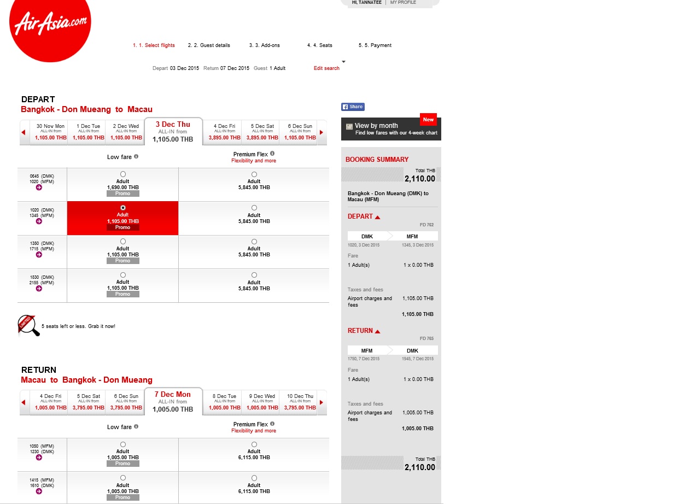Open flight details icon for 1415 MFM return
678x504 pixels.
[x=39, y=491]
